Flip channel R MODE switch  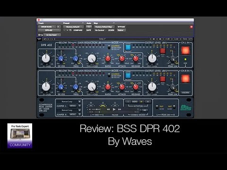109,76
